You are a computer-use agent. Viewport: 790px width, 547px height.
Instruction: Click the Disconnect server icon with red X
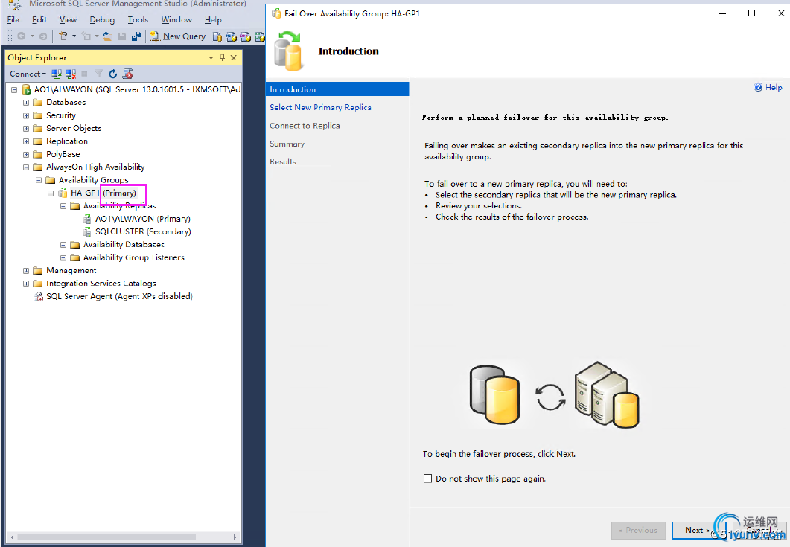(71, 74)
